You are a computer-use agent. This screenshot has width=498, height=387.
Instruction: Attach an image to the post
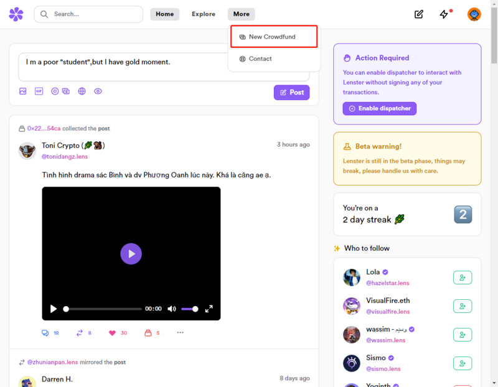pyautogui.click(x=23, y=91)
